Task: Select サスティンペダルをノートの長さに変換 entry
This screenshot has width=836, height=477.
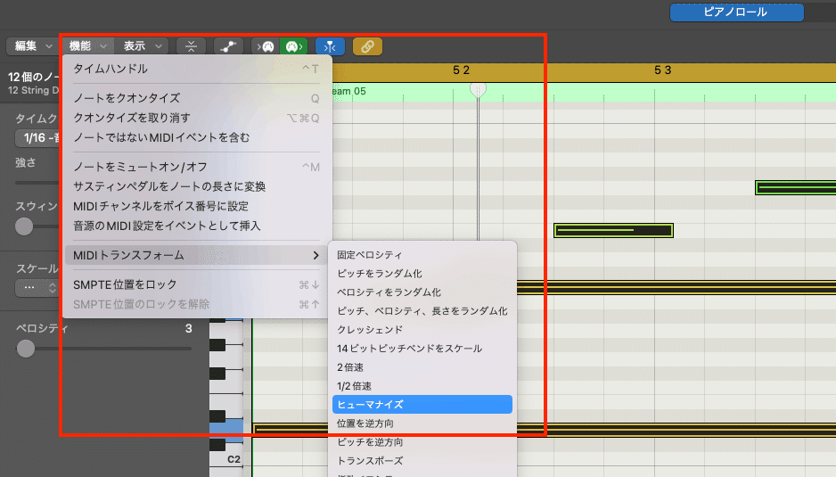Action: (196, 186)
